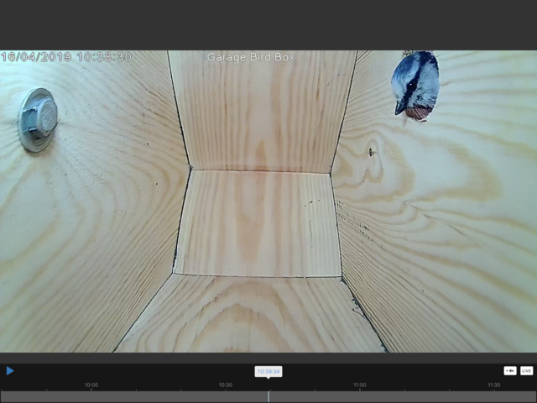This screenshot has height=403, width=537.
Task: Seek to the 10:00 mark on timeline
Action: (x=91, y=385)
